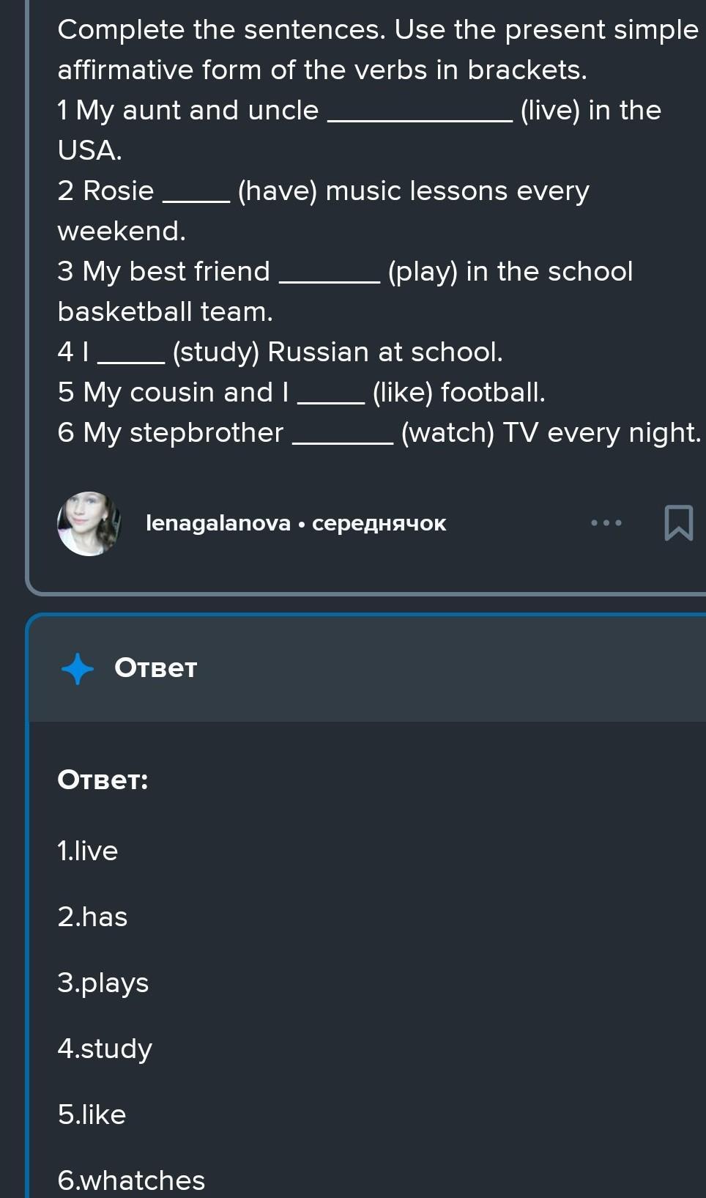The height and width of the screenshot is (1198, 706).
Task: Click the середнячок rank label
Action: (x=379, y=523)
